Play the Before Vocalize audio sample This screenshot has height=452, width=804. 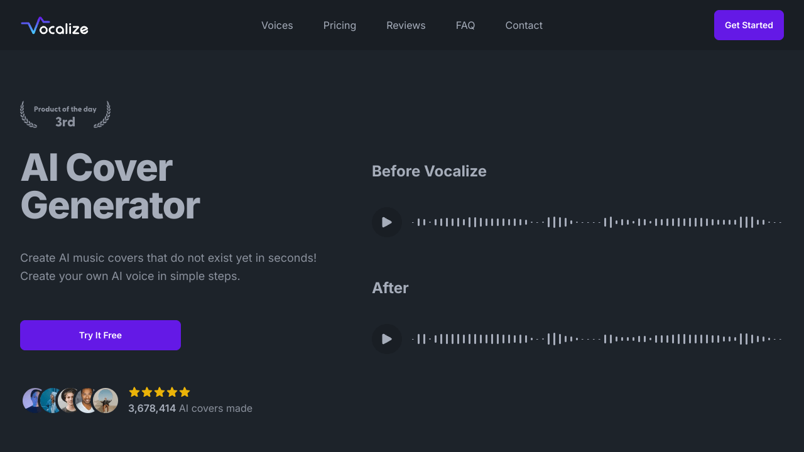[387, 222]
